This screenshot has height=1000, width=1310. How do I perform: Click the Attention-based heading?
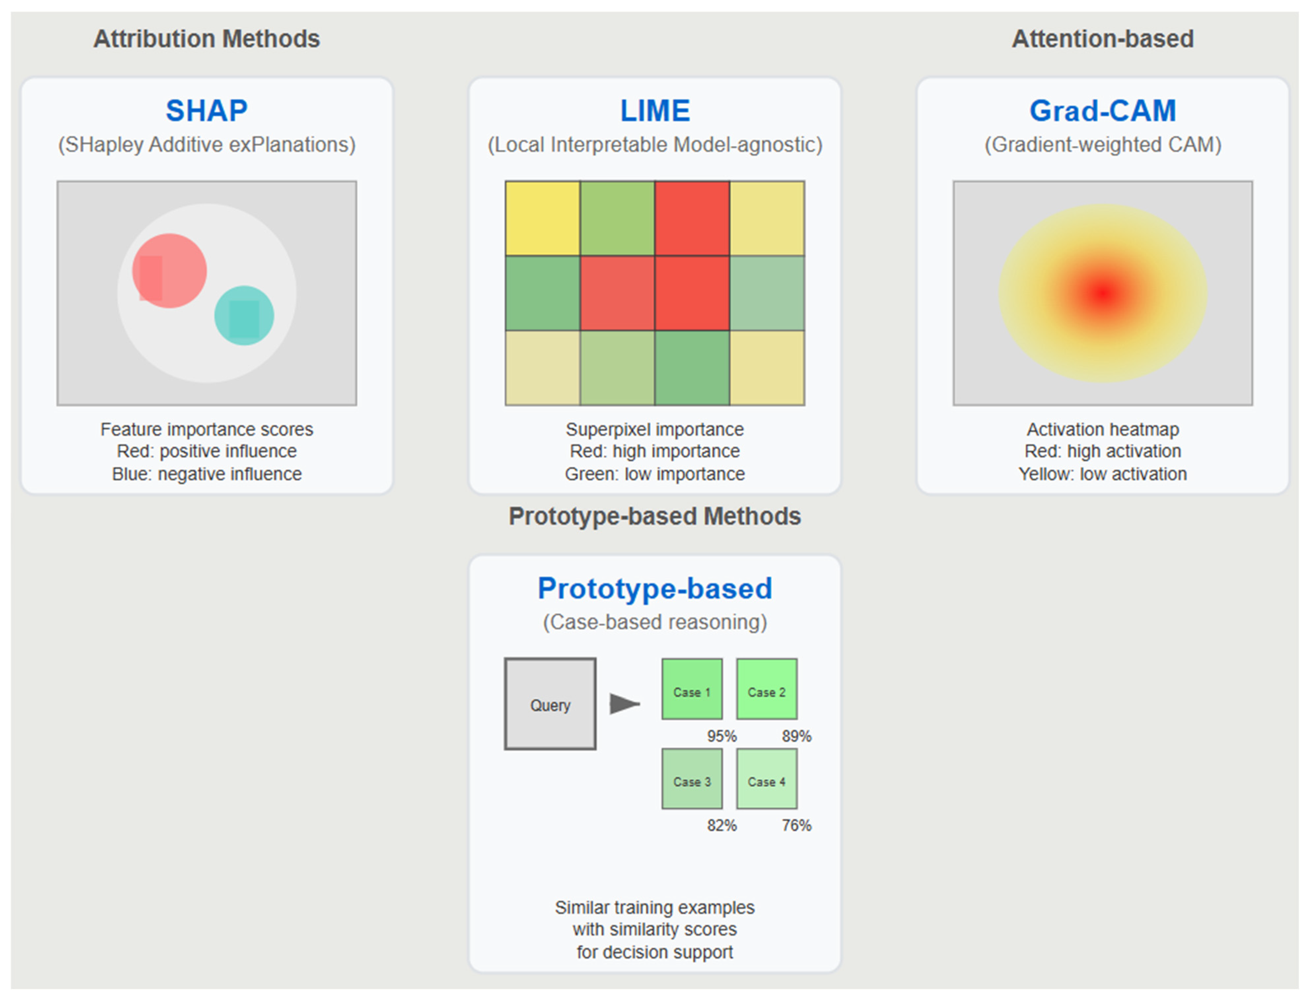1103,39
